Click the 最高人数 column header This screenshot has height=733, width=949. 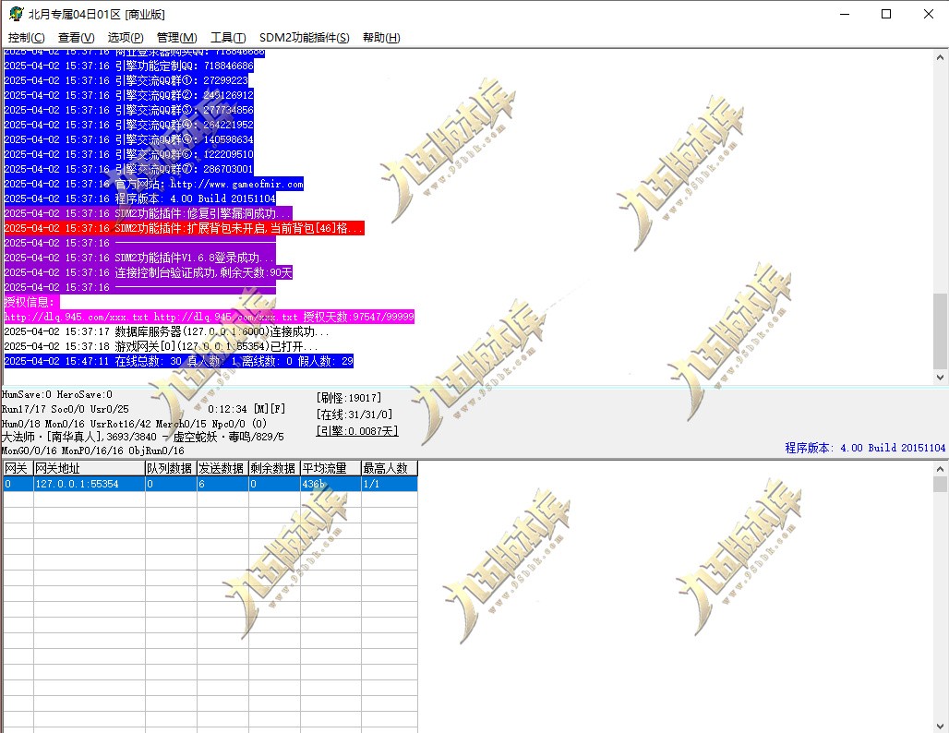pos(390,468)
